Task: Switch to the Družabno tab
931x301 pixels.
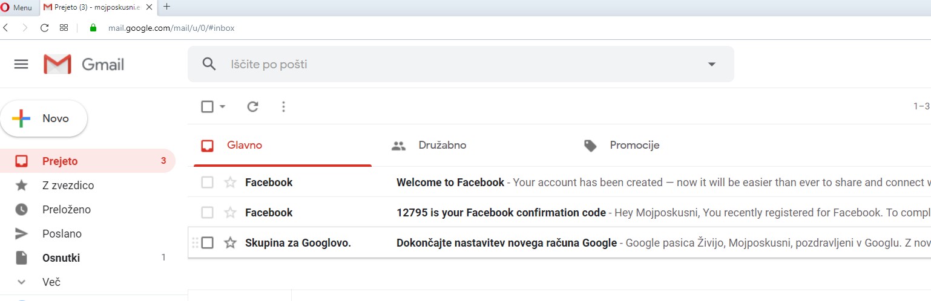Action: coord(442,146)
